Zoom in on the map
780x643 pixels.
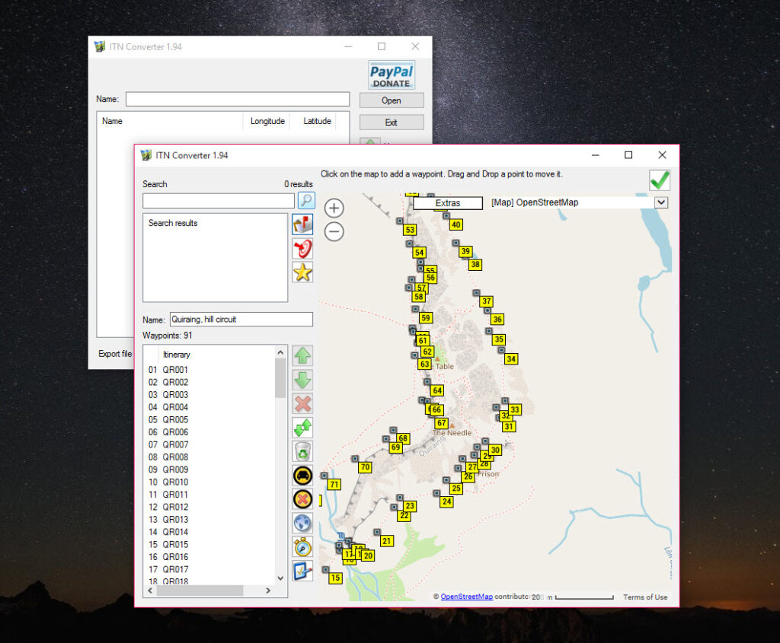[x=334, y=208]
